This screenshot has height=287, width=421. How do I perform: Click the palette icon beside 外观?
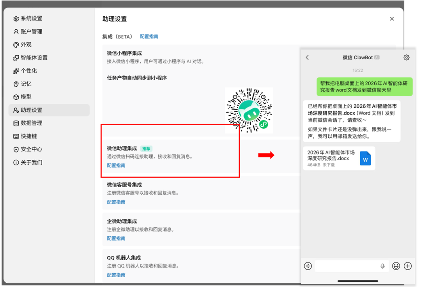coord(16,45)
